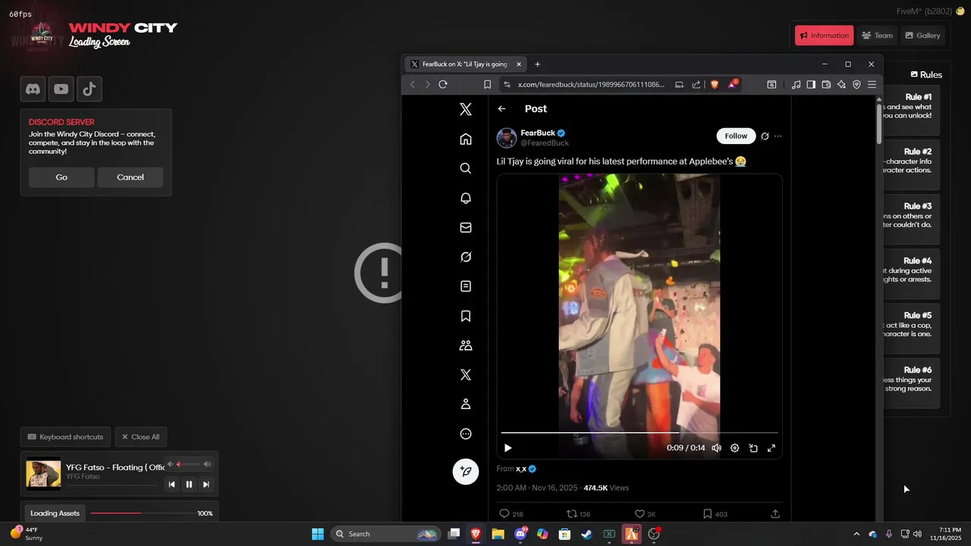Open Steam from the taskbar
Image resolution: width=971 pixels, height=546 pixels.
[586, 534]
